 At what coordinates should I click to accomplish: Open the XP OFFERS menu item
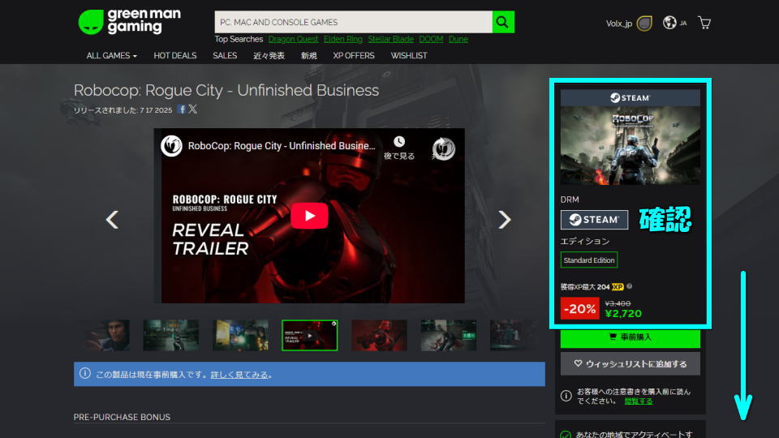click(x=353, y=56)
